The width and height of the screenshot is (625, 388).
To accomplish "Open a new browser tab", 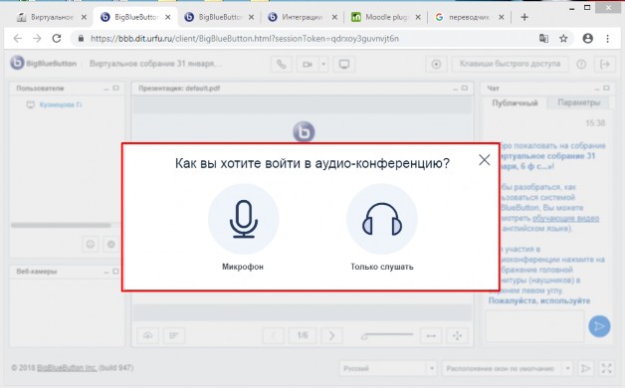I will tap(524, 17).
